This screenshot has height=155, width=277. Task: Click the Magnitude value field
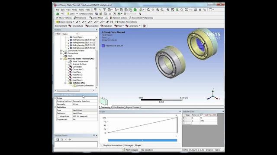pyautogui.click(x=85, y=116)
